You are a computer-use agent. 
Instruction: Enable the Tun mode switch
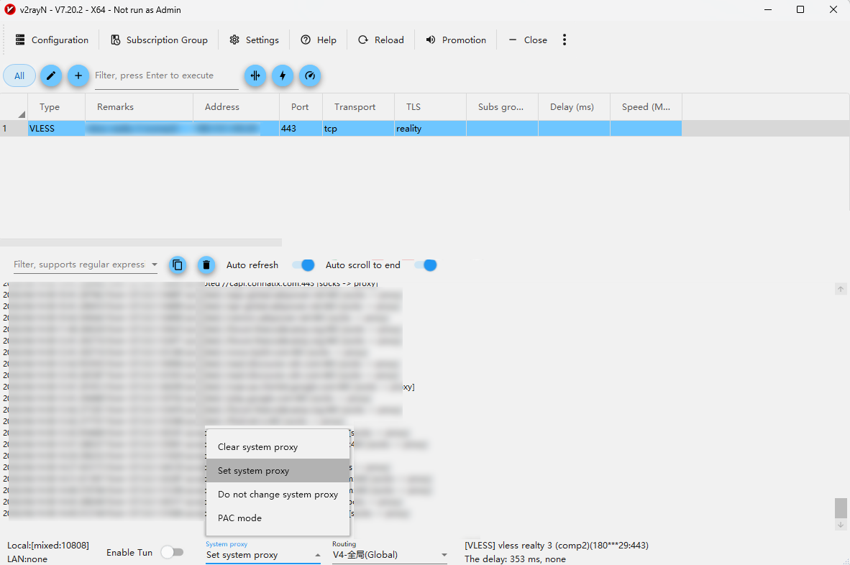click(x=173, y=553)
